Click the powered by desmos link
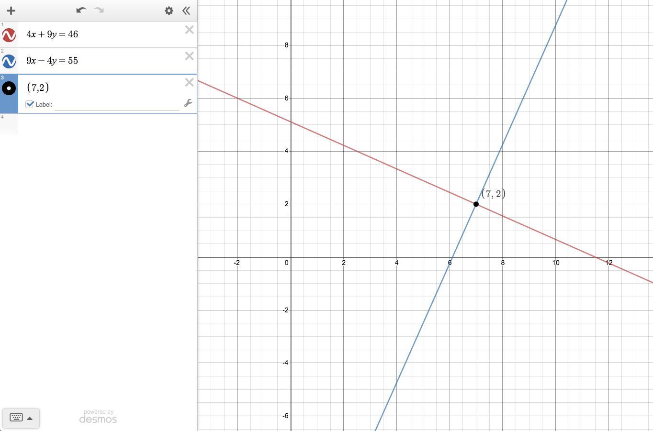 [98, 417]
